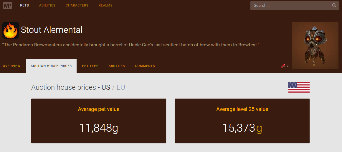Click the Average pet value card
Image resolution: width=342 pixels, height=152 pixels.
99,121
